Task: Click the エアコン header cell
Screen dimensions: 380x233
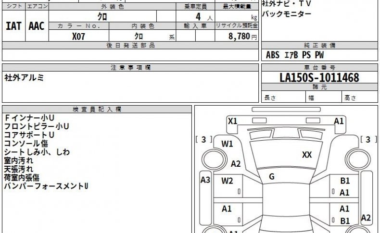Action: (37, 6)
